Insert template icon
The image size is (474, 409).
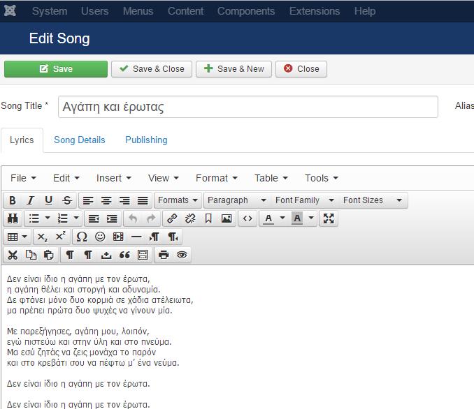tap(143, 255)
